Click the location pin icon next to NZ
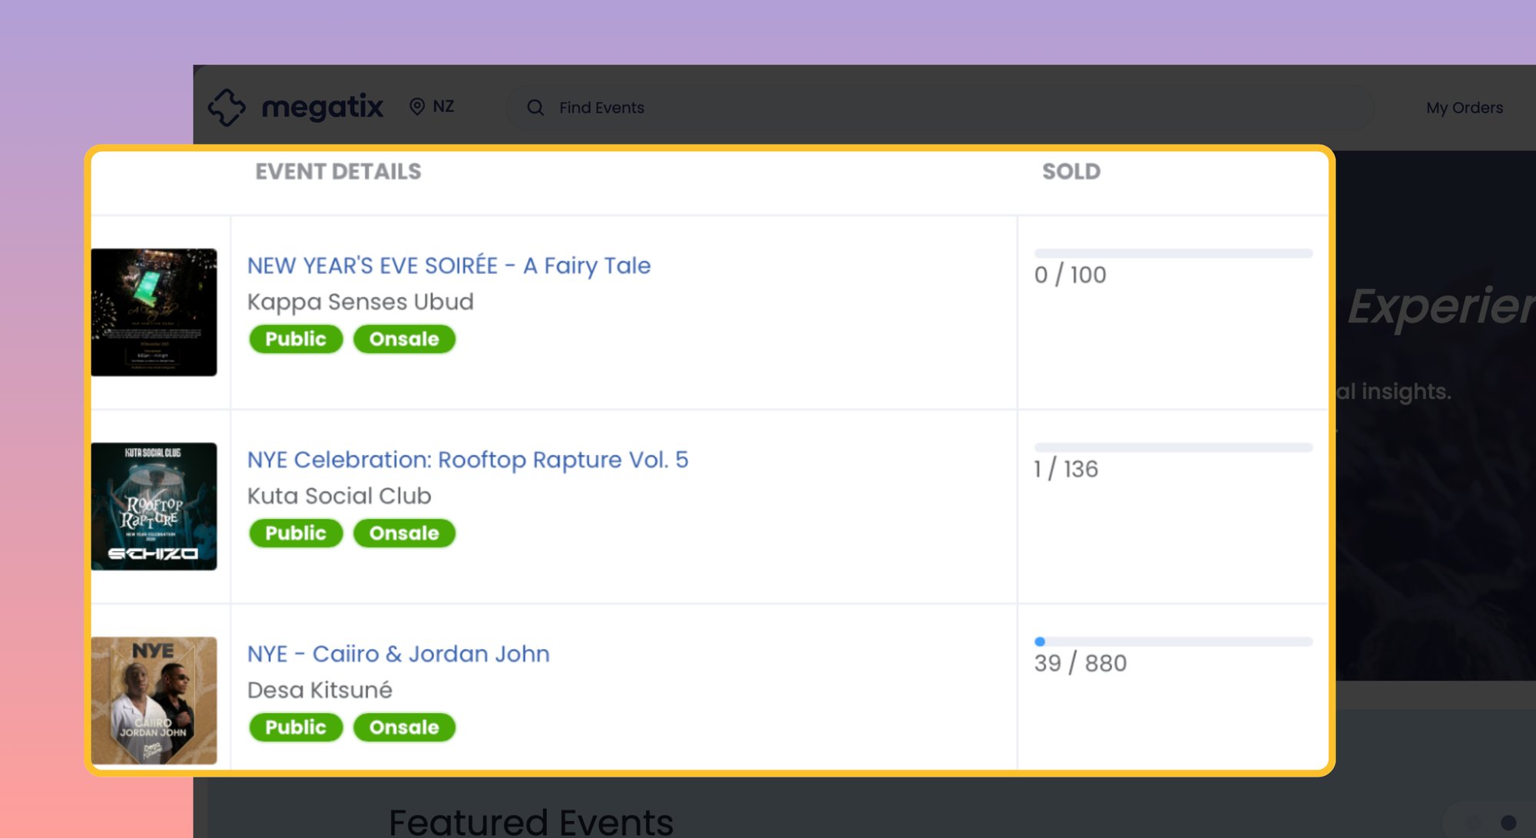The image size is (1536, 838). [x=416, y=107]
